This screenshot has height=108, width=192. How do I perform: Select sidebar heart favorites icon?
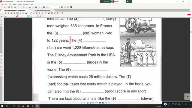pyautogui.click(x=1, y=56)
